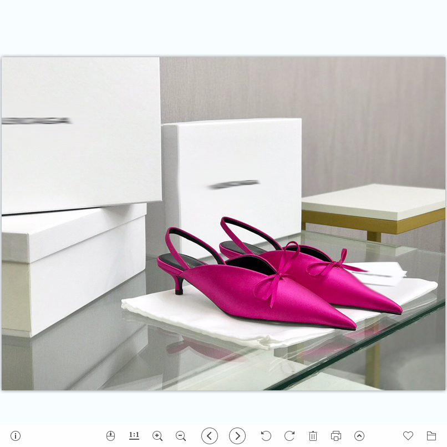This screenshot has height=447, width=447.
Task: Zoom out with the magnifier minus icon
Action: (x=181, y=436)
